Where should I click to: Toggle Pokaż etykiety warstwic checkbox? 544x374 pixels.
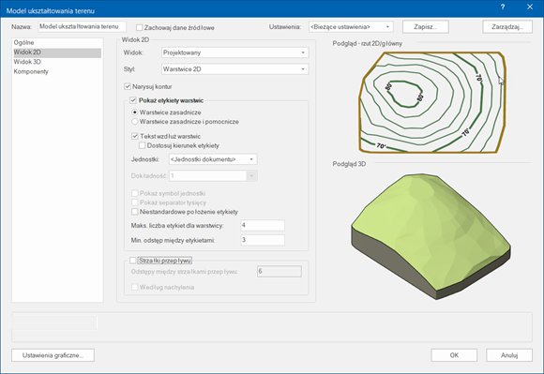(x=133, y=100)
